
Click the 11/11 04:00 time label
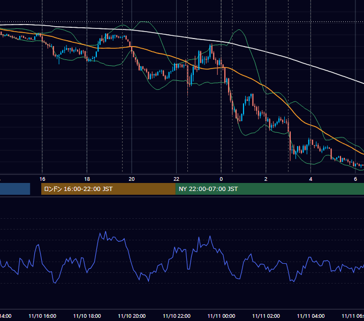coord(310,316)
